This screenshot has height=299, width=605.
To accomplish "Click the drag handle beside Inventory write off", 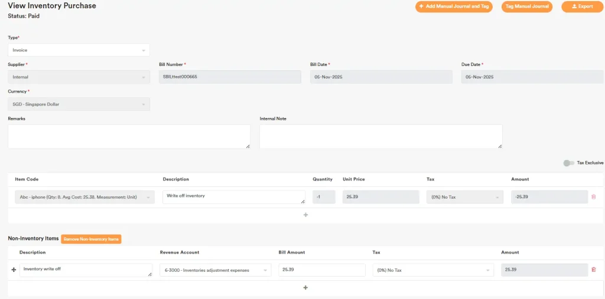I will click(14, 270).
